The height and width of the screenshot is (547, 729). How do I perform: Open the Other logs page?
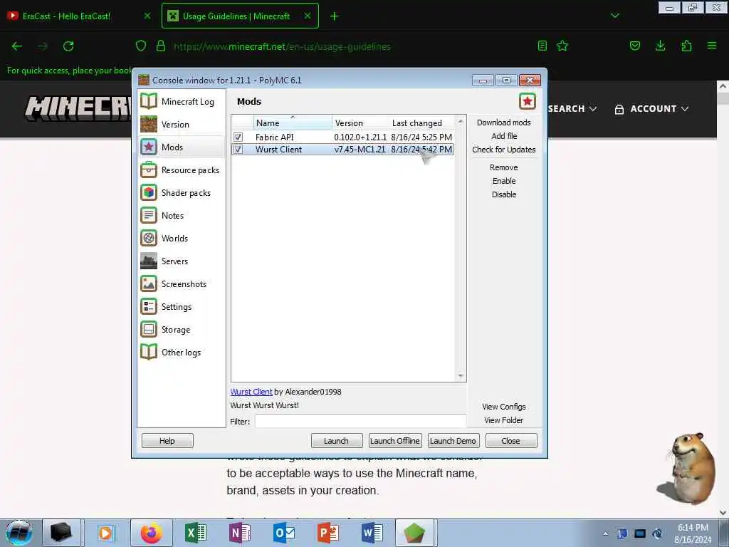click(x=182, y=352)
